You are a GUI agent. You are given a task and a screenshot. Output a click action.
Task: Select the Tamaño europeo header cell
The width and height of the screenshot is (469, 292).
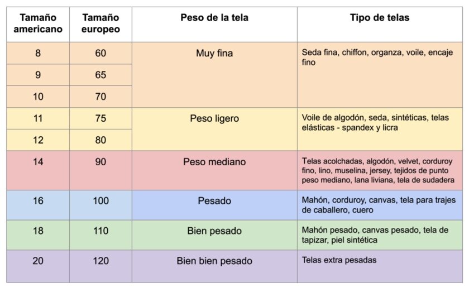pyautogui.click(x=100, y=25)
